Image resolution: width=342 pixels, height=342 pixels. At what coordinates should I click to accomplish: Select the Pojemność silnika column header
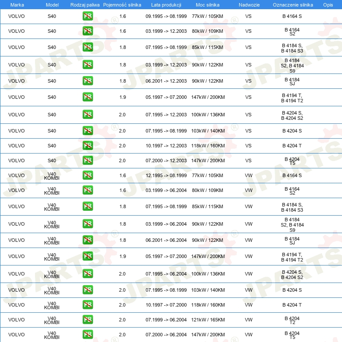[x=122, y=5]
